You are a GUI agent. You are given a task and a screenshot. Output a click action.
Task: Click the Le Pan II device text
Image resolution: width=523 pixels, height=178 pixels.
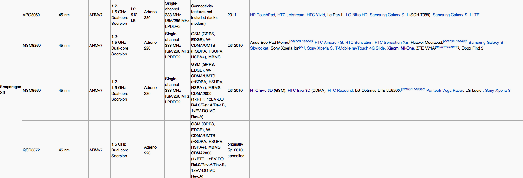[335, 15]
